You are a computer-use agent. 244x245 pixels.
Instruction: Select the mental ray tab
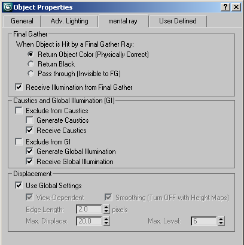[x=123, y=21]
